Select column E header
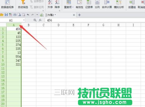The height and width of the screenshot is (107, 145). point(74,25)
